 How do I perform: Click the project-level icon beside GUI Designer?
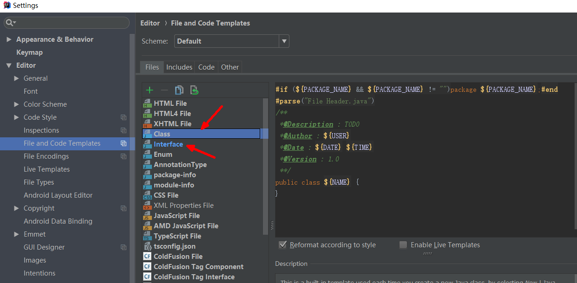[124, 247]
